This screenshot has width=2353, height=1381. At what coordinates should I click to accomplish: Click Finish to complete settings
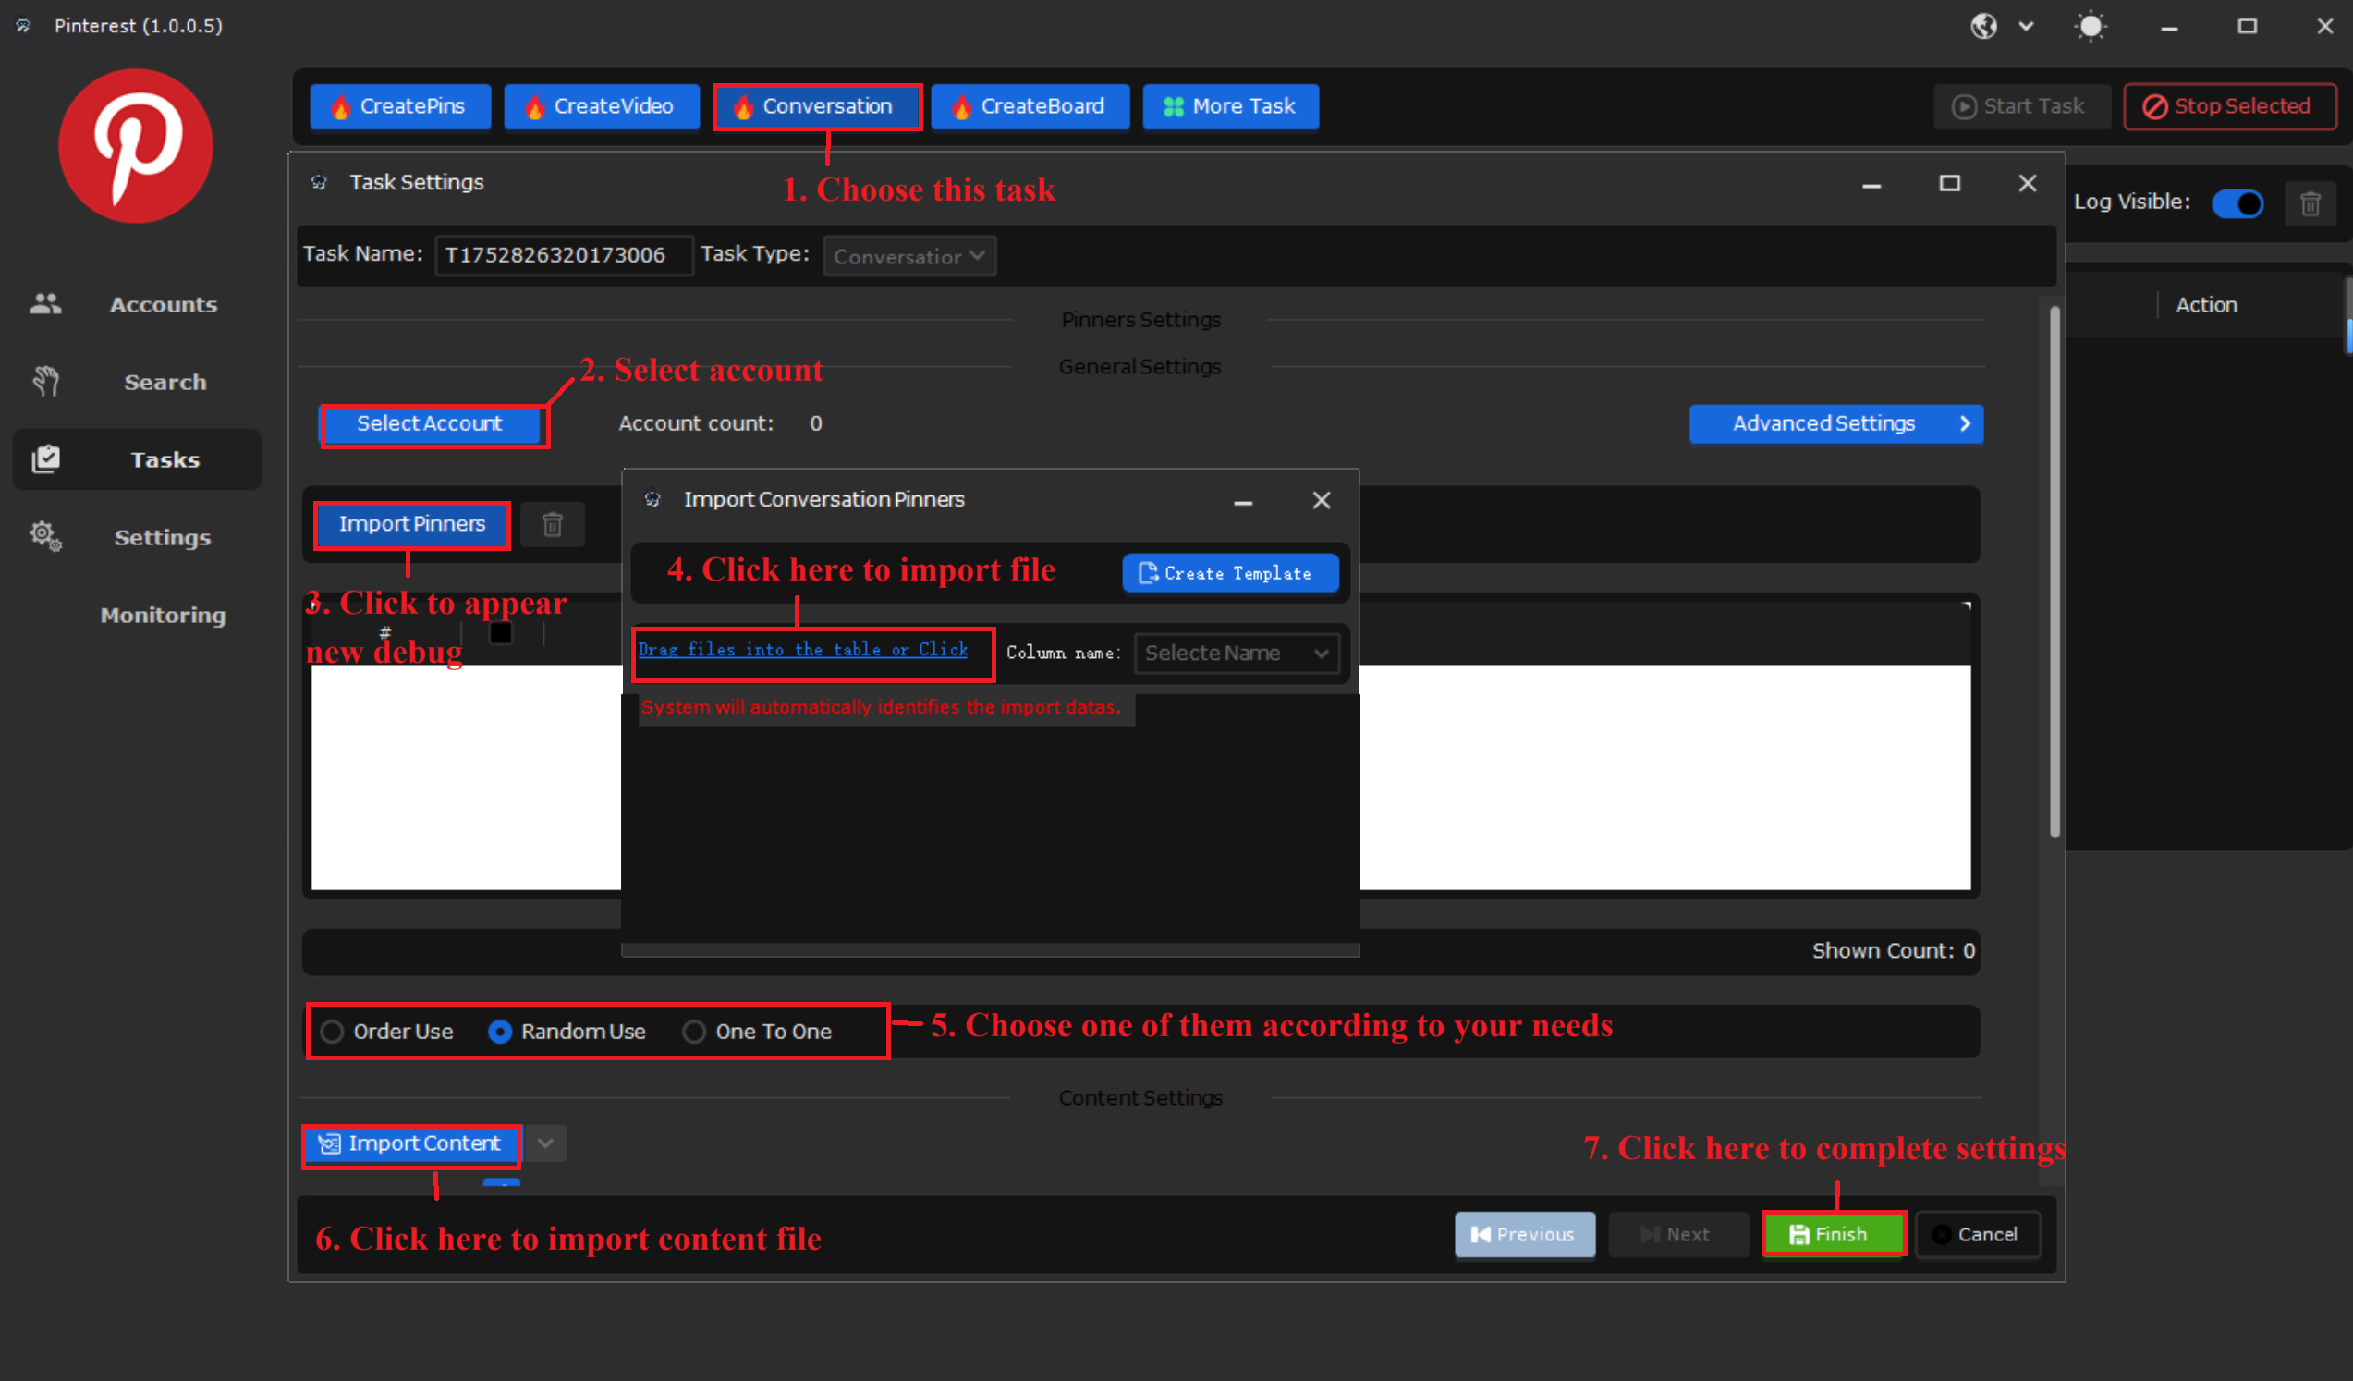click(x=1832, y=1235)
